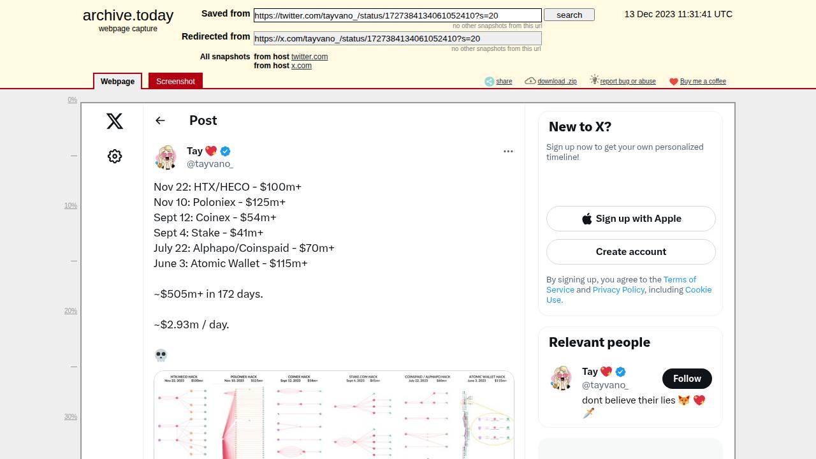Screen dimensions: 816x459
Task: Click the verified badge in Relevant people
Action: point(620,372)
